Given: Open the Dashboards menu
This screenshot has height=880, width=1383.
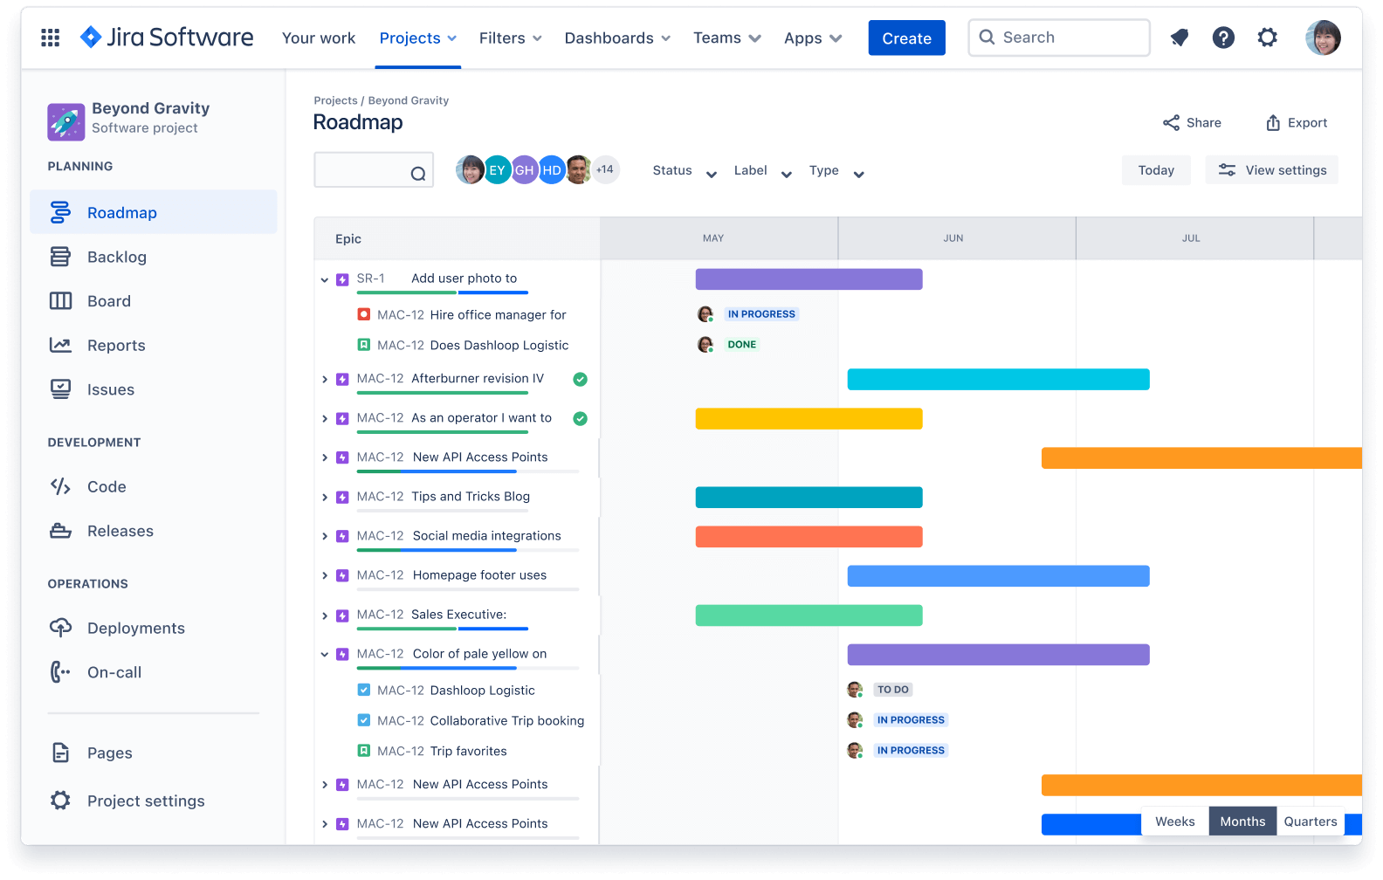Looking at the screenshot, I should tap(616, 38).
